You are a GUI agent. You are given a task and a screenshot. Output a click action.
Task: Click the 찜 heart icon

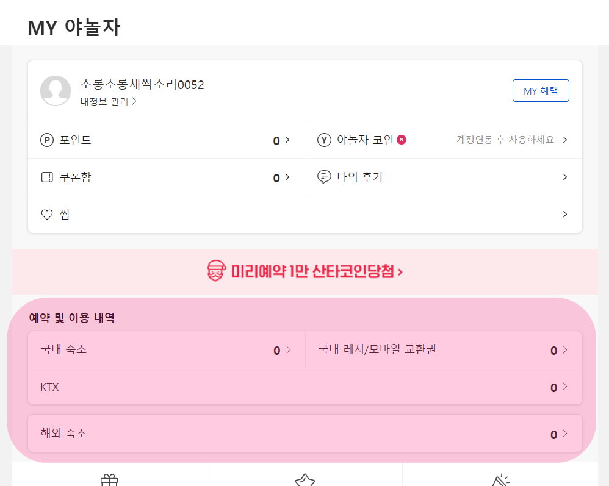(x=47, y=215)
